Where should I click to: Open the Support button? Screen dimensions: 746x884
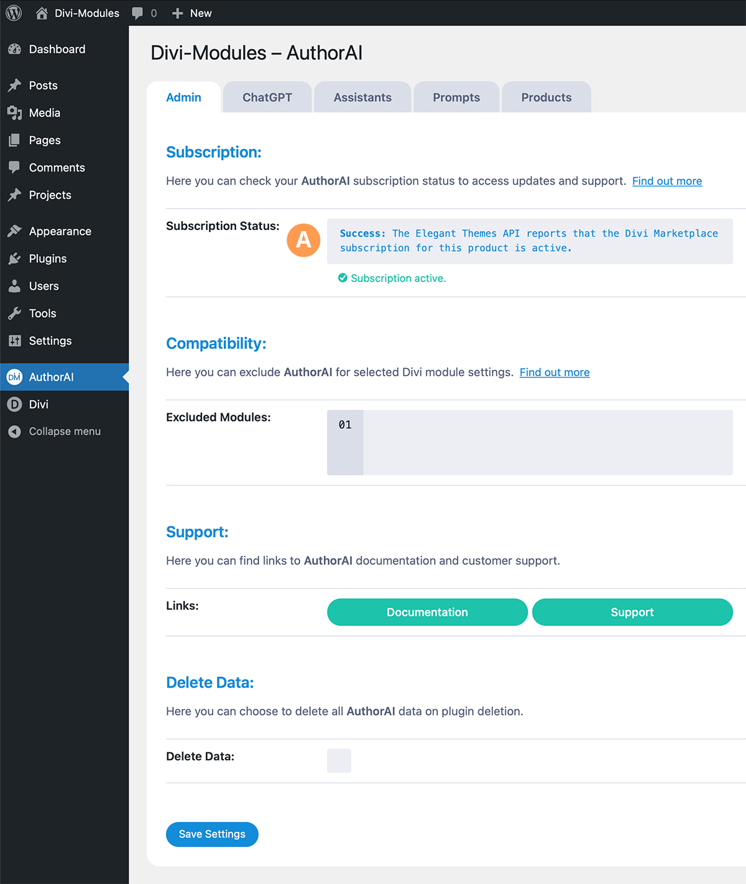tap(632, 612)
